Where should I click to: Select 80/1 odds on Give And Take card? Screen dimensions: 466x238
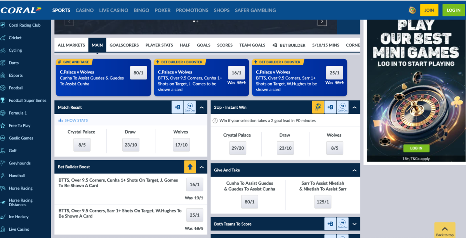click(138, 73)
